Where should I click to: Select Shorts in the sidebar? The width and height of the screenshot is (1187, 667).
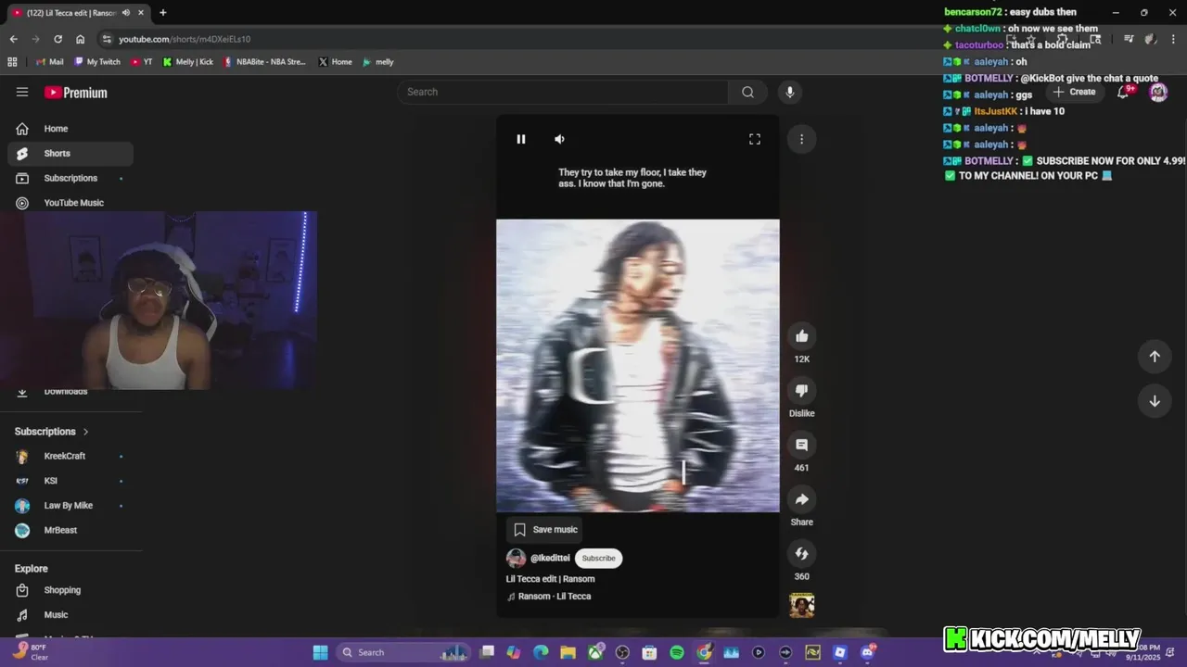[70, 154]
